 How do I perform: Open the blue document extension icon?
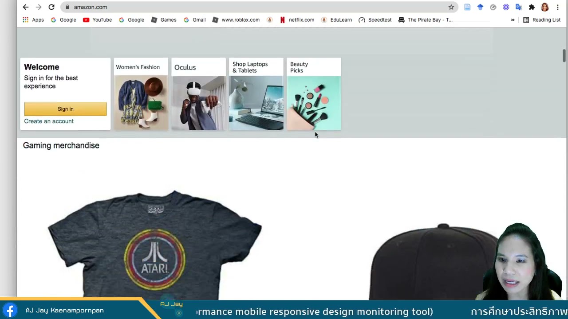[x=467, y=7]
